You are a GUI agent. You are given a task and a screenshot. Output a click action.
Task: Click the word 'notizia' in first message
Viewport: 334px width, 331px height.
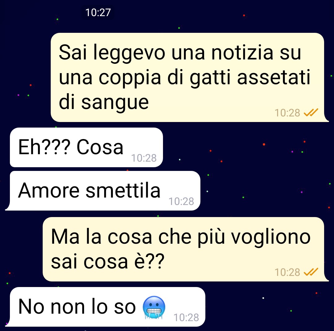pos(242,52)
